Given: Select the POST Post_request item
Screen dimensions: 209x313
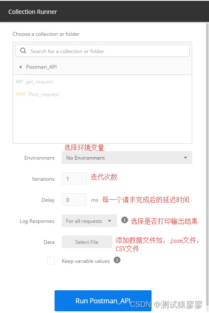Looking at the screenshot, I should pos(37,94).
